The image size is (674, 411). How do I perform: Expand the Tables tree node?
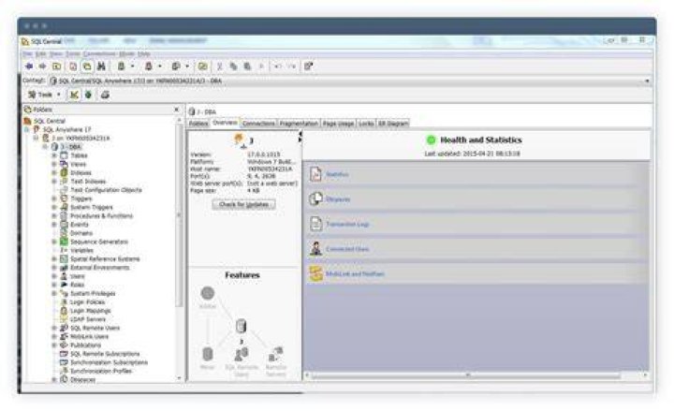54,155
